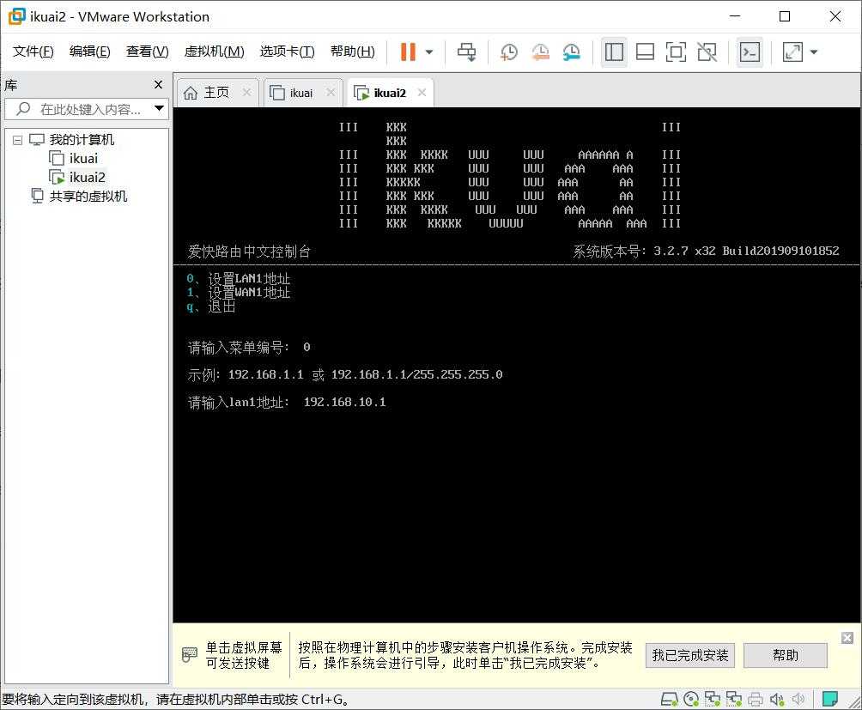This screenshot has width=862, height=710.
Task: Toggle the library sidebar view icon
Action: point(614,52)
